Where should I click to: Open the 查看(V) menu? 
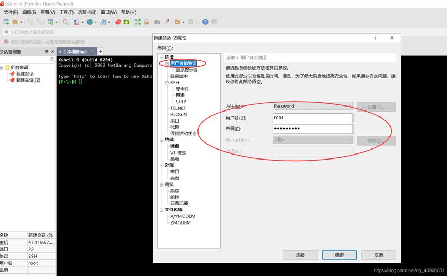[48, 12]
